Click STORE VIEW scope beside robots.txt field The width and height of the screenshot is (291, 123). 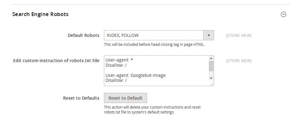239,61
